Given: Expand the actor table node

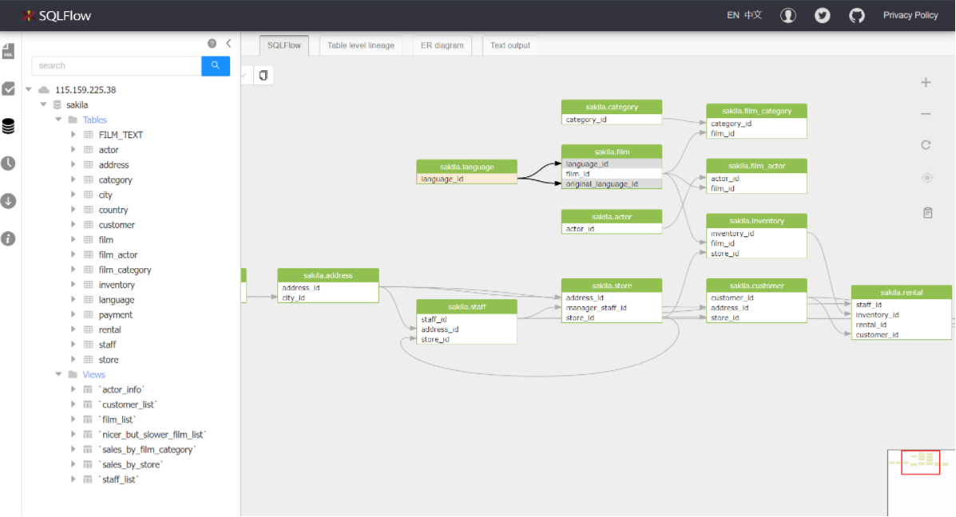Looking at the screenshot, I should click(73, 150).
